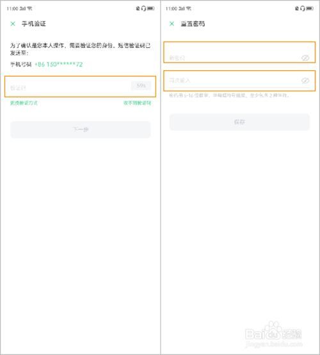The width and height of the screenshot is (320, 355).
Task: Open the 更换验证方式 link
Action: pyautogui.click(x=24, y=103)
